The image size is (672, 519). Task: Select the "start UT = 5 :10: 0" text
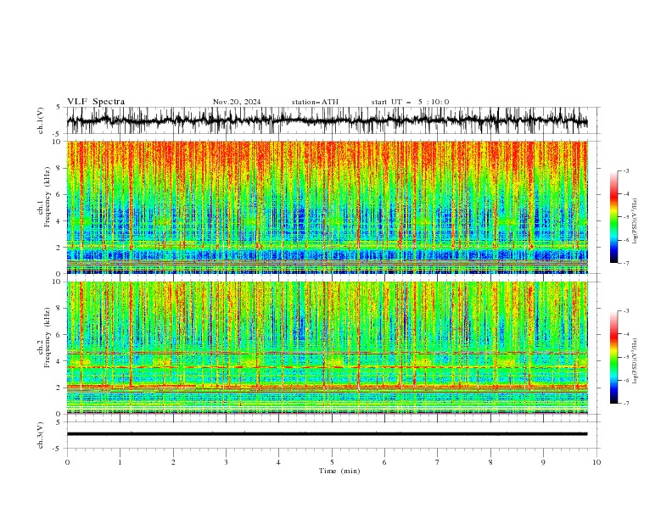tap(410, 102)
